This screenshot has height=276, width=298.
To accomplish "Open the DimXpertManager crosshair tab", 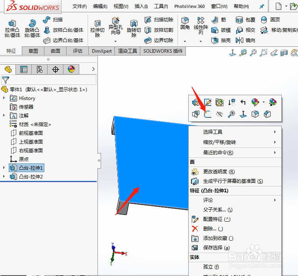I will (x=55, y=69).
